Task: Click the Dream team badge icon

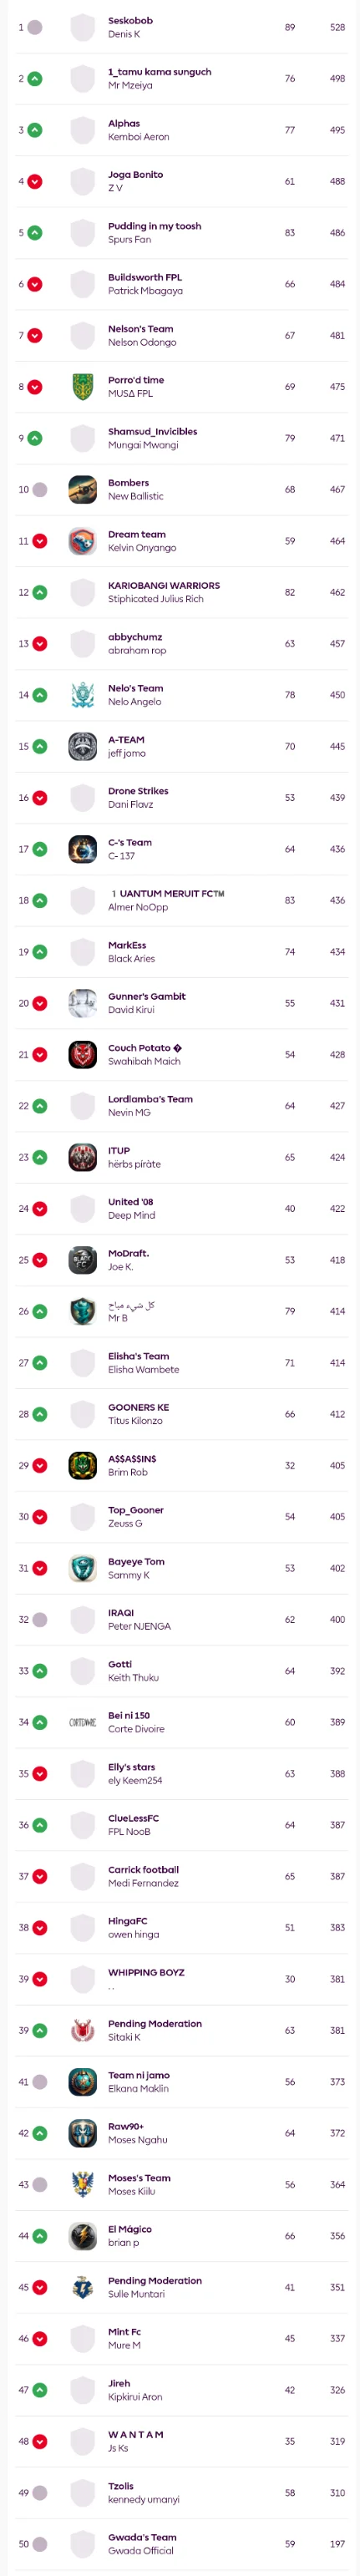Action: coord(83,541)
